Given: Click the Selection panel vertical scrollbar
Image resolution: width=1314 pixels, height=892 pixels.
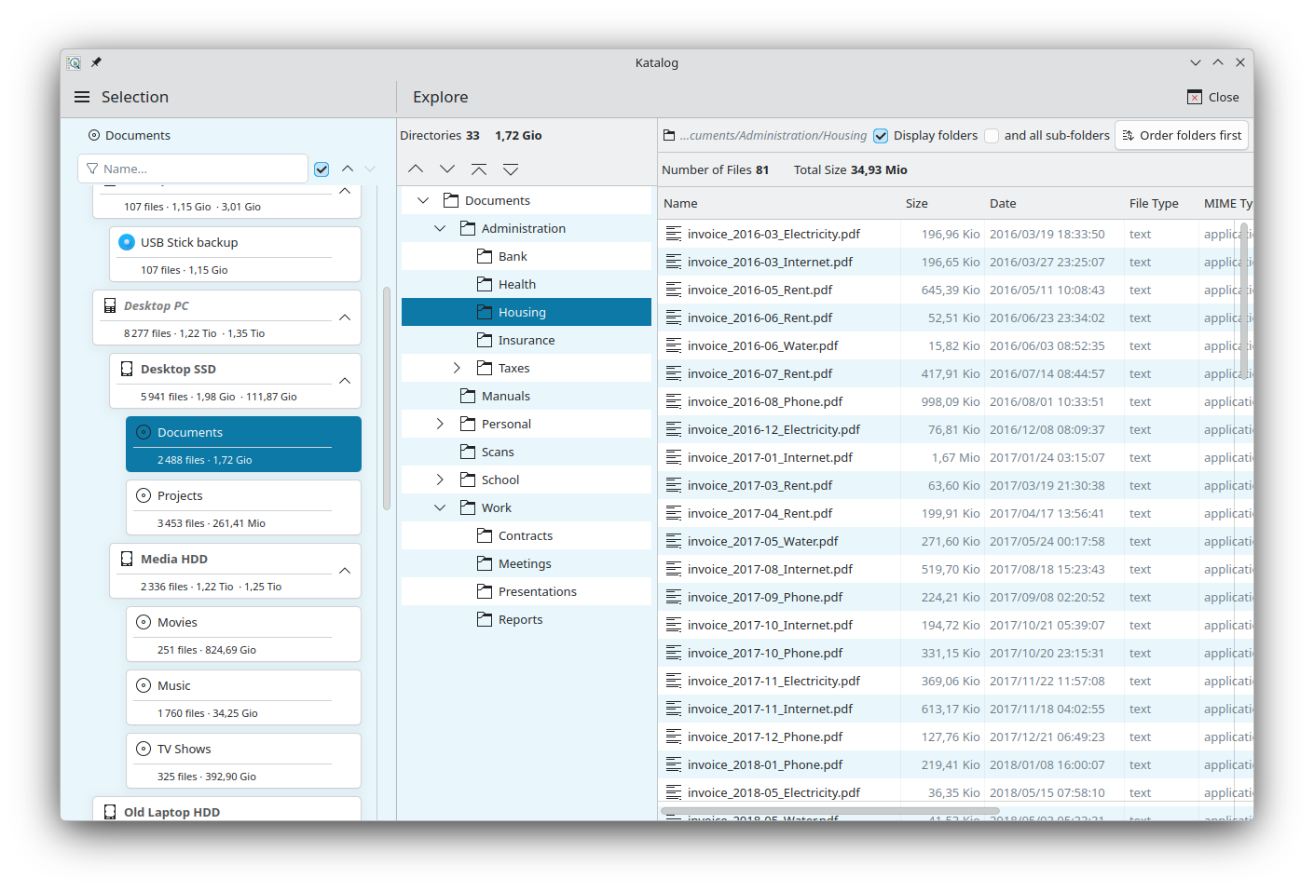Looking at the screenshot, I should (x=387, y=399).
